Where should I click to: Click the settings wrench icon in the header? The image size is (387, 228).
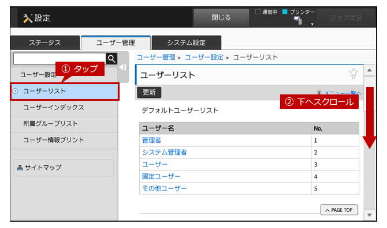[28, 18]
